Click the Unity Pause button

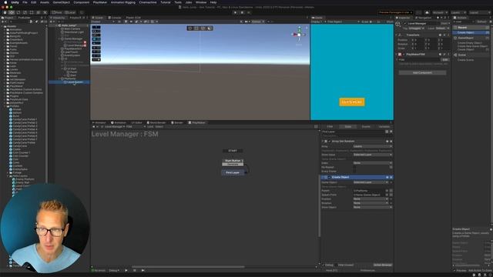click(242, 12)
